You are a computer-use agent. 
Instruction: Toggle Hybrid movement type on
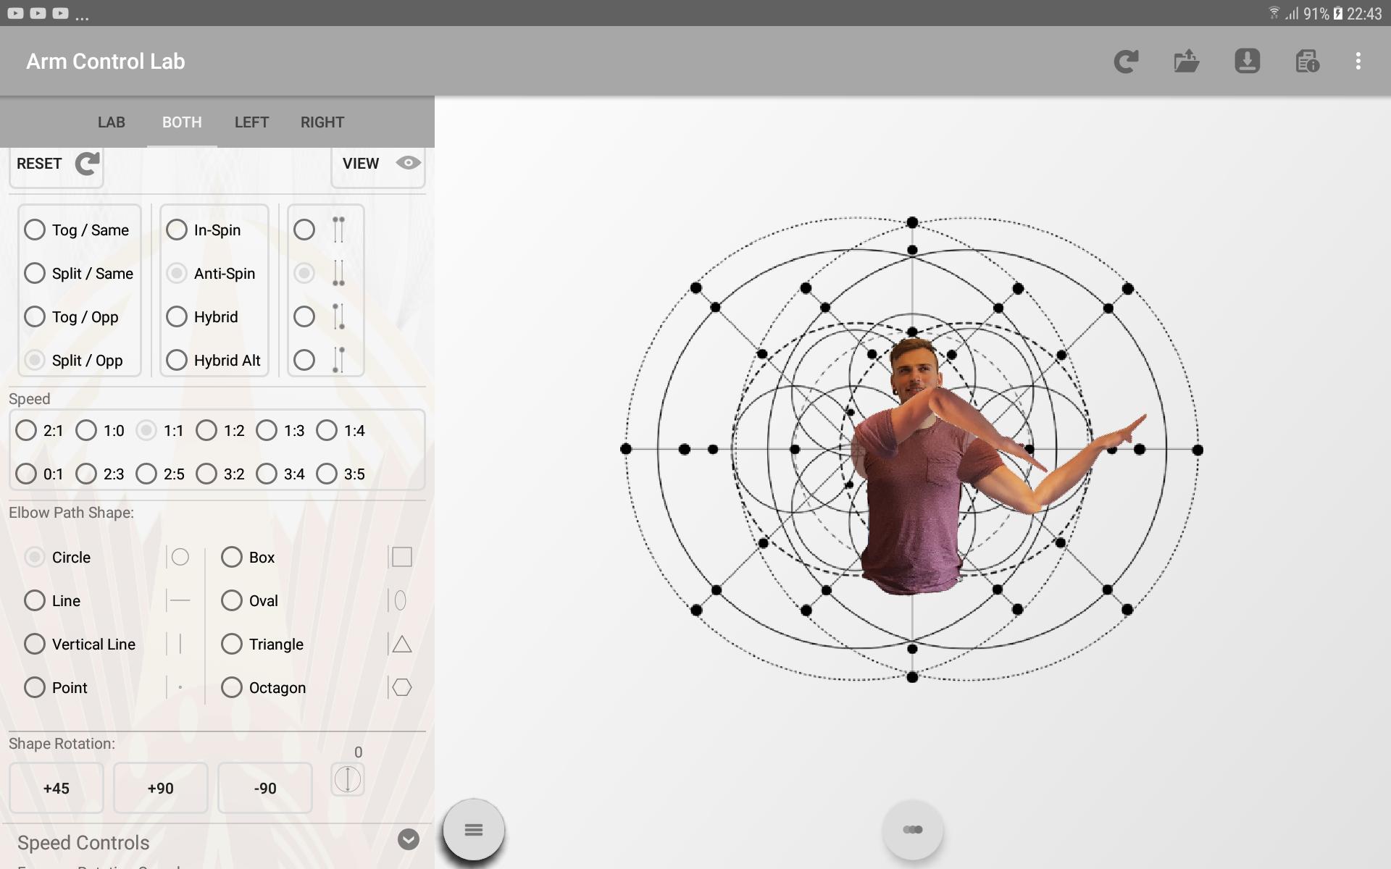coord(176,316)
